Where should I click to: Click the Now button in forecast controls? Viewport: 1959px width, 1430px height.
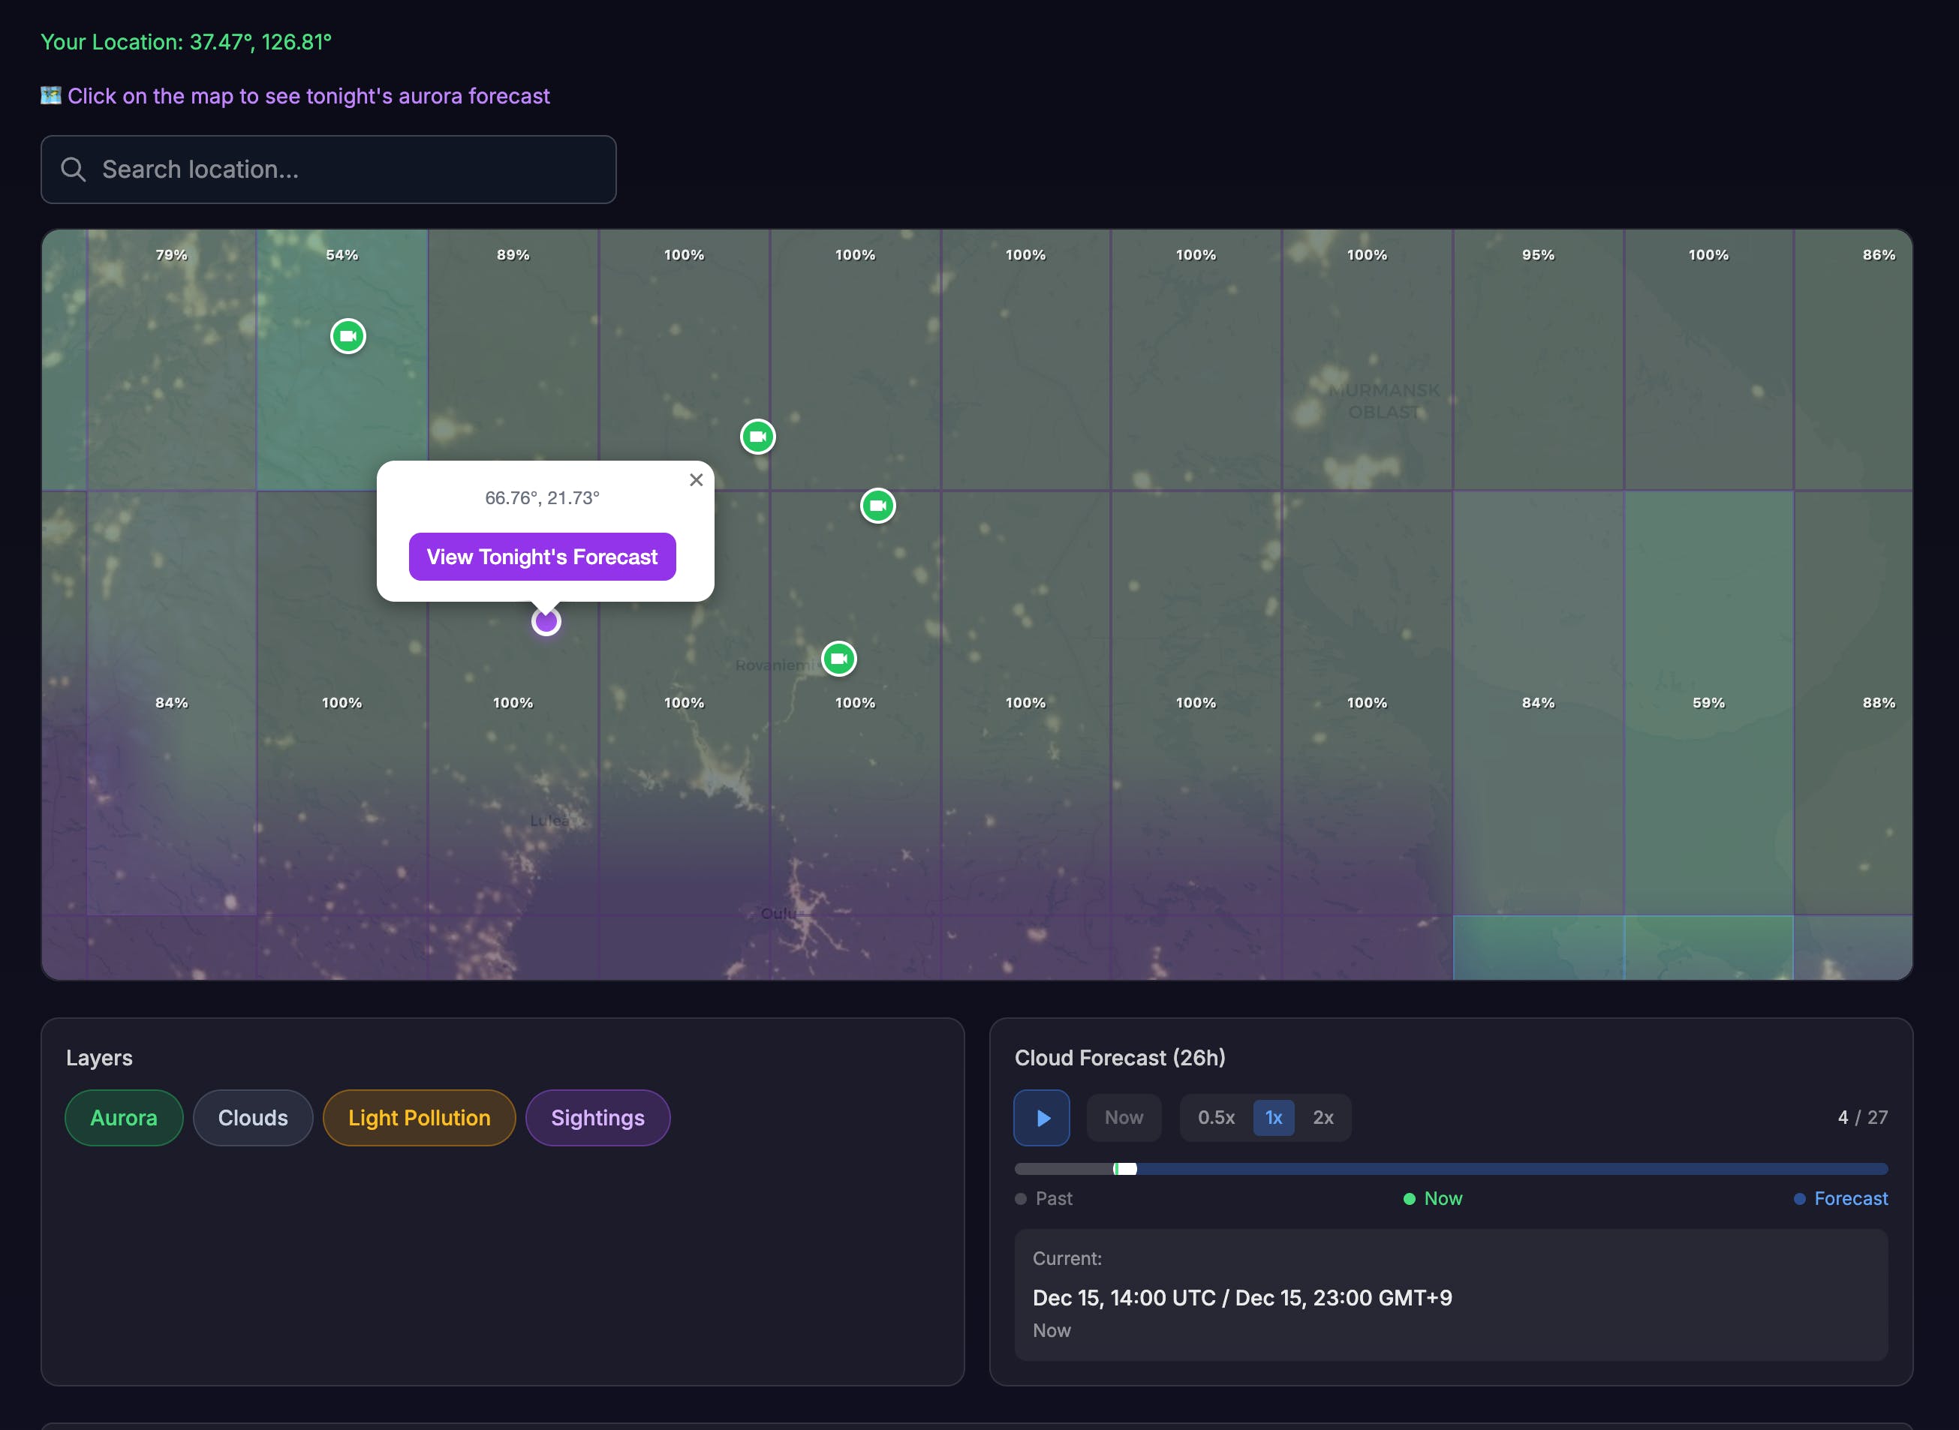1124,1117
